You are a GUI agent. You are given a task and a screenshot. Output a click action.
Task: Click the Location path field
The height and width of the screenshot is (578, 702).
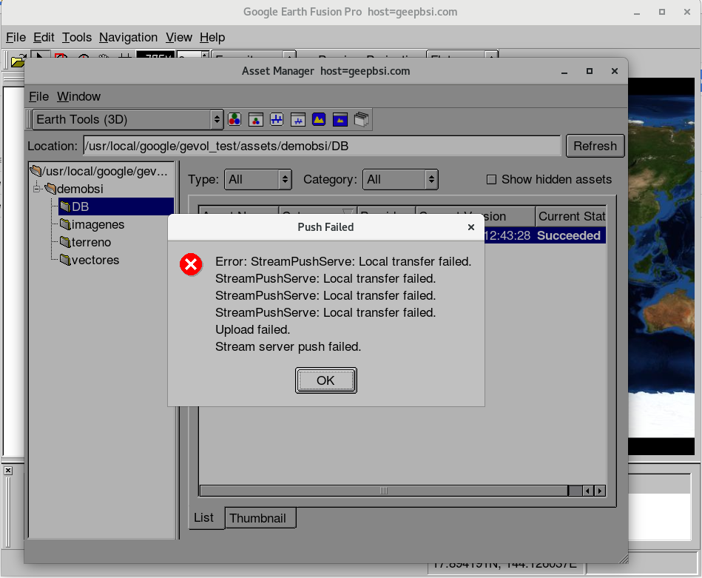point(322,146)
